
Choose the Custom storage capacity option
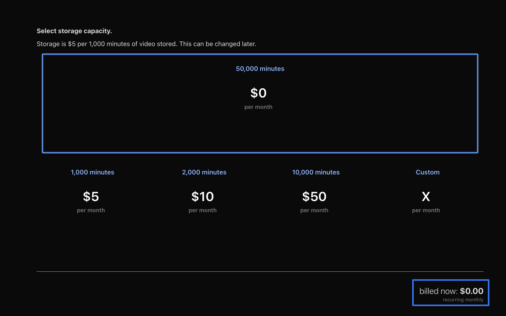pyautogui.click(x=427, y=233)
